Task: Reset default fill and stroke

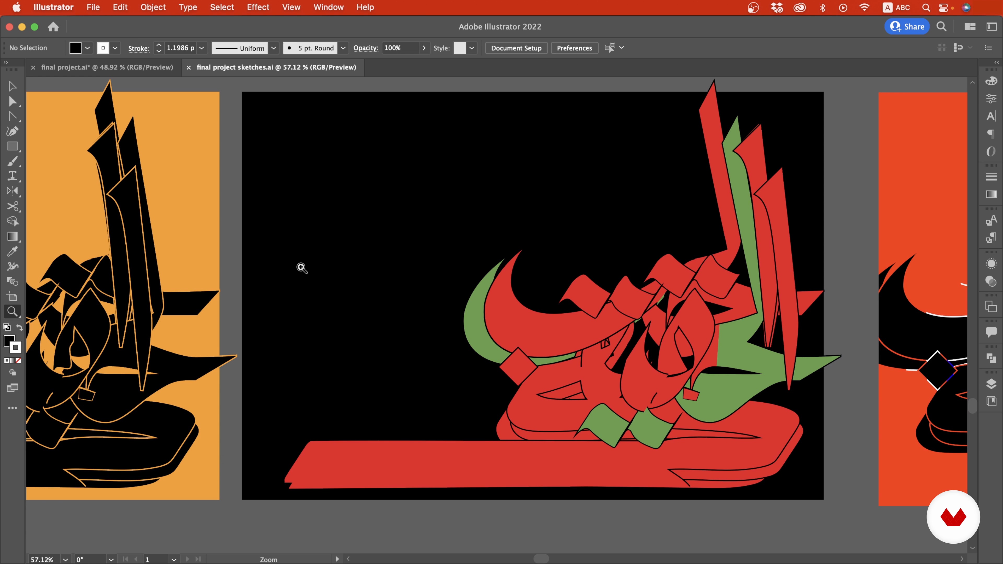Action: tap(7, 327)
